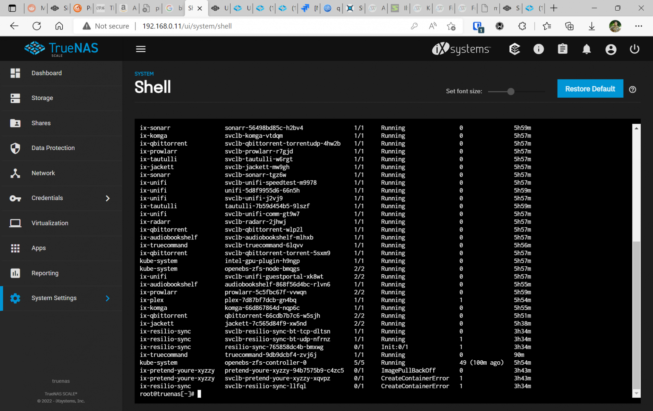
Task: Click the info circle icon in the top bar
Action: (538, 49)
